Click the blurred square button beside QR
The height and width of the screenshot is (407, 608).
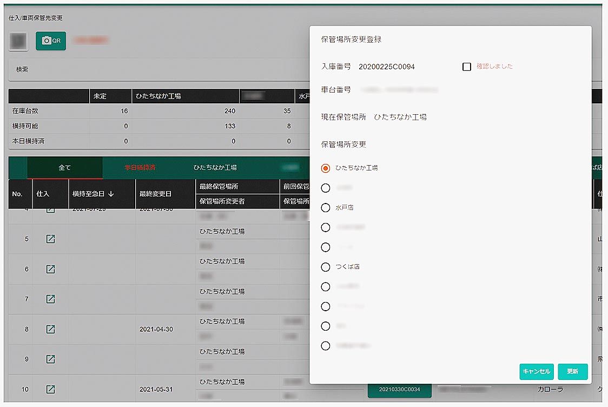point(18,41)
